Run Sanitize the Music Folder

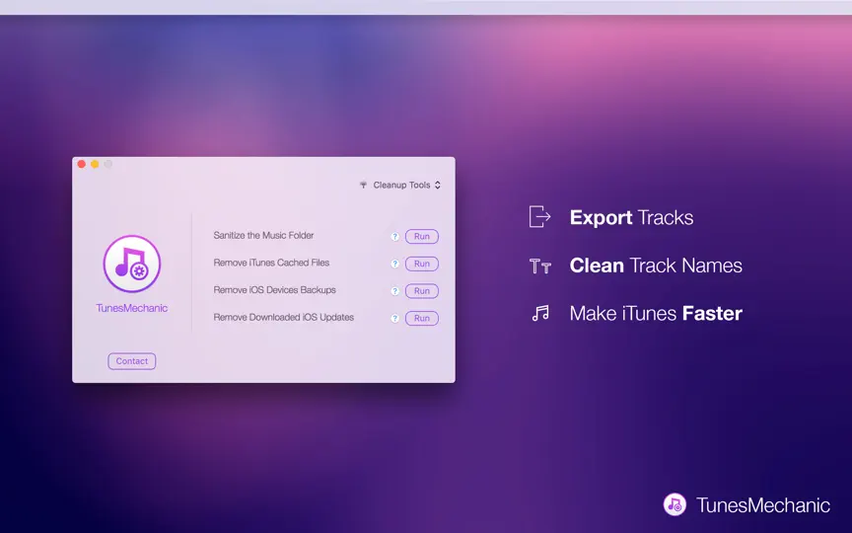point(422,237)
